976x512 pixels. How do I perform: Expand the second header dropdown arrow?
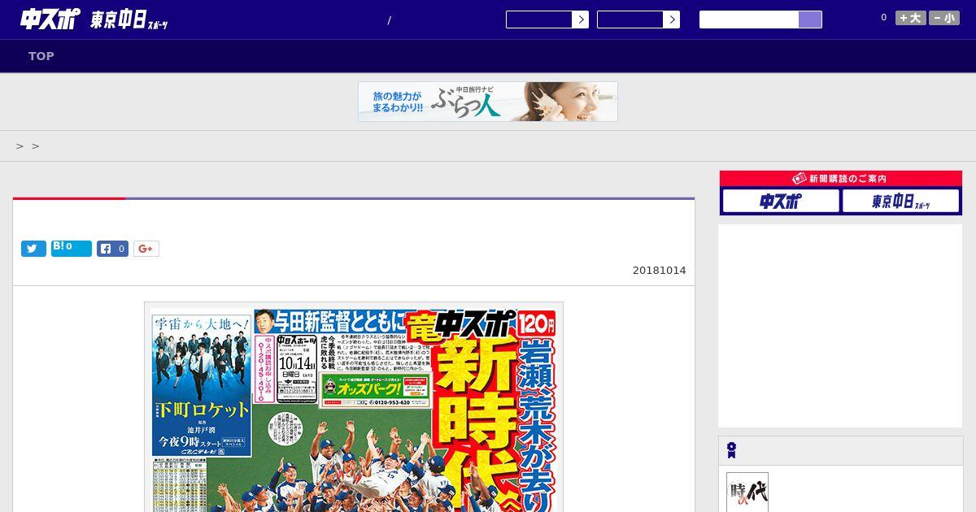671,20
